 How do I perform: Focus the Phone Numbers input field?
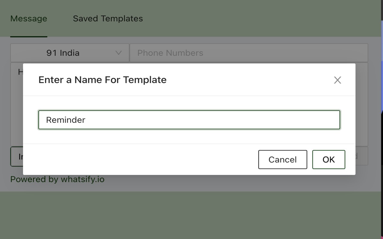pos(249,53)
